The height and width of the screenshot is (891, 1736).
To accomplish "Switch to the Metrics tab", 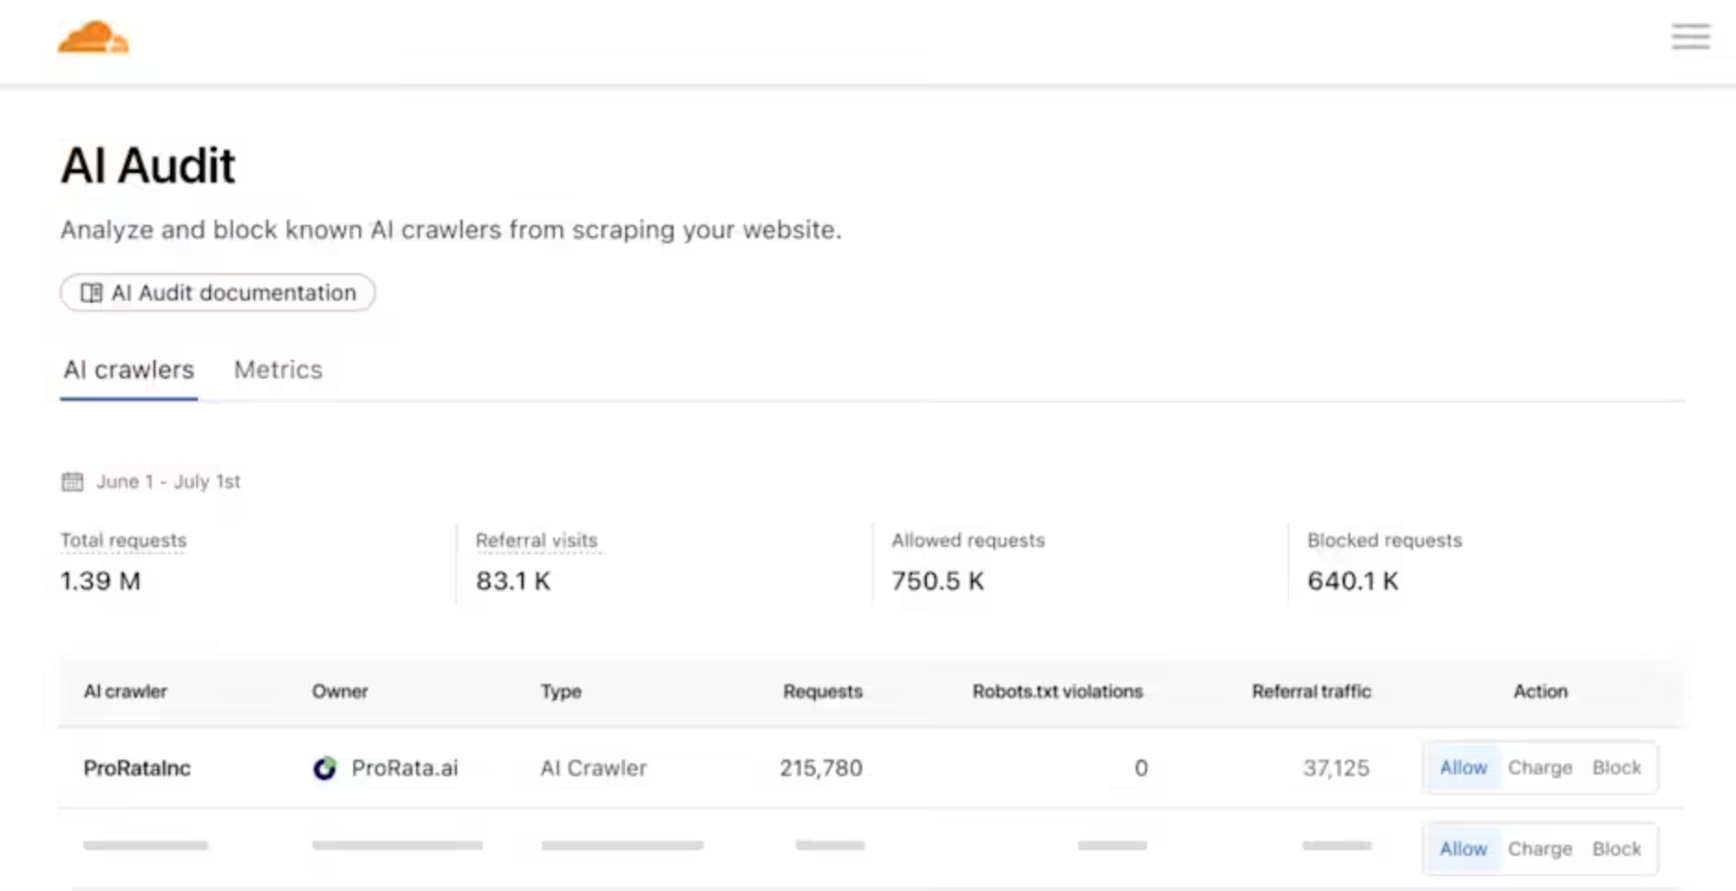I will click(x=277, y=370).
